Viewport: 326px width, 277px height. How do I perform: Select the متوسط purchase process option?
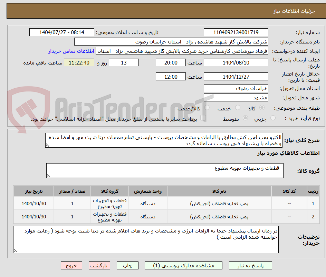(x=245, y=117)
